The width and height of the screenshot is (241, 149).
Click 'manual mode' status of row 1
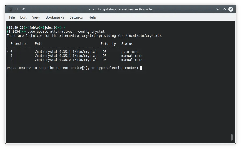coord(132,56)
